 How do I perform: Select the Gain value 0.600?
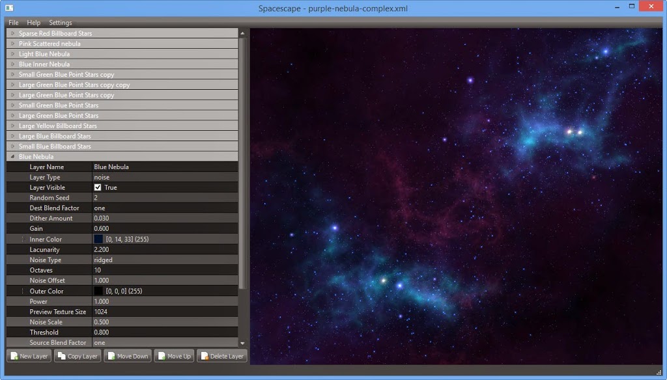(101, 228)
